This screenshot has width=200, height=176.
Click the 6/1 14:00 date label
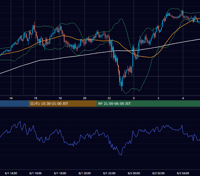[x=11, y=173]
